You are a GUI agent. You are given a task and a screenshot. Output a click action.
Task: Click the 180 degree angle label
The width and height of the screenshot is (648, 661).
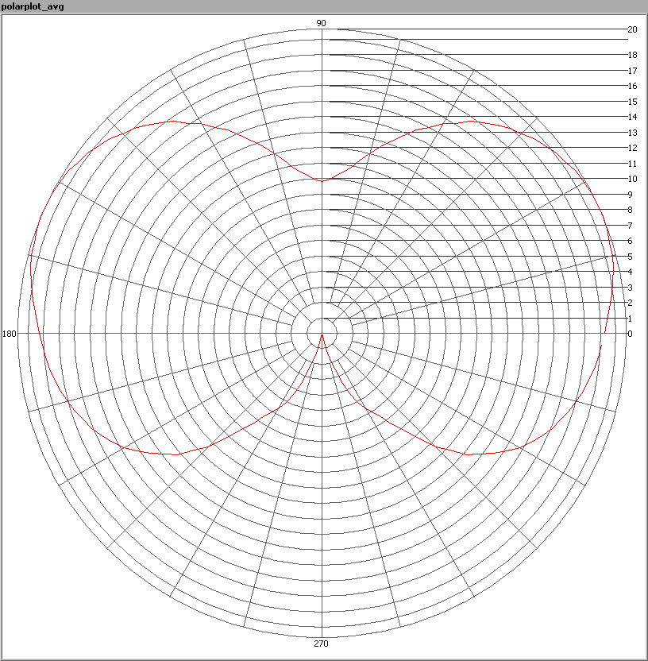coord(10,334)
